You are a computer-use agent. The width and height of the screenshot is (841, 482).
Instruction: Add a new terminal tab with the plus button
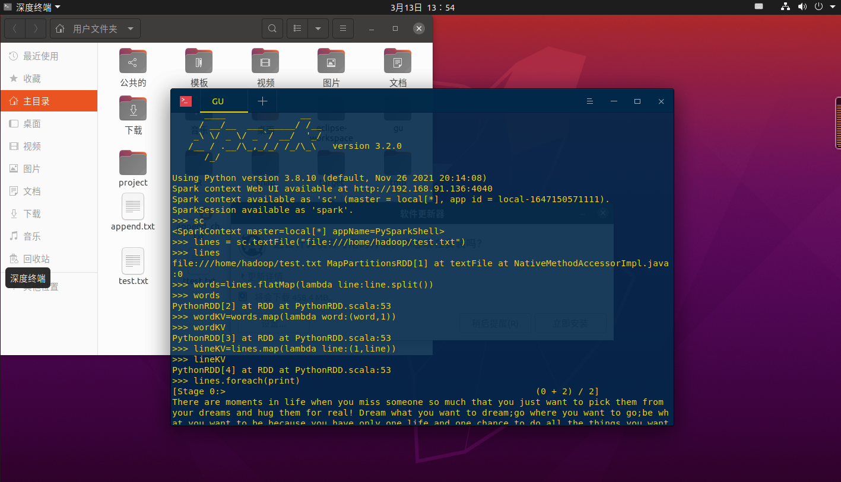(x=262, y=101)
